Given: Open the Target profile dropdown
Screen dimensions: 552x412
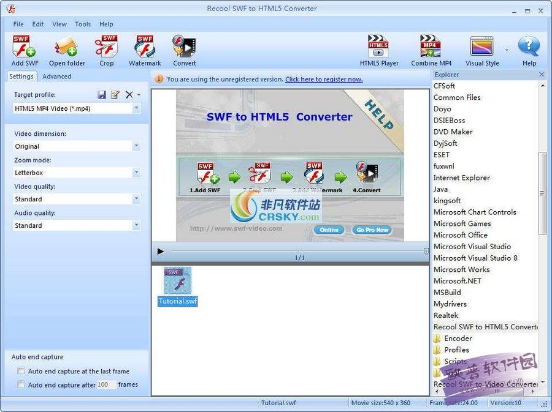Looking at the screenshot, I should (136, 108).
